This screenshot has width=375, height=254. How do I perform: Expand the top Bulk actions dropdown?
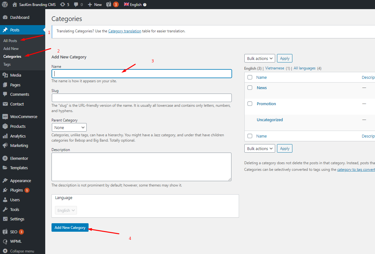tap(259, 58)
